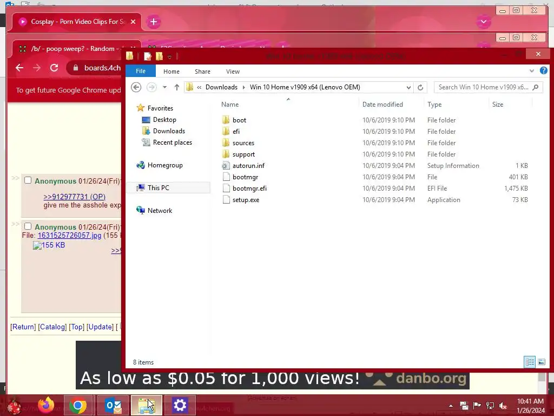Open the Home ribbon tab
Viewport: 554px width, 416px height.
click(x=172, y=71)
